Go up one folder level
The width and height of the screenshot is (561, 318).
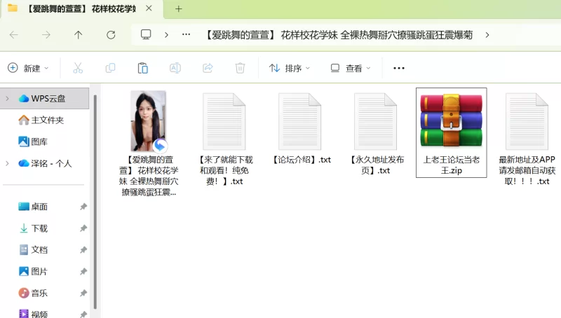pos(78,34)
